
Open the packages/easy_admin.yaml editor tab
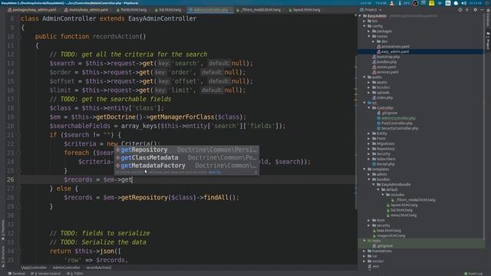(x=32, y=10)
